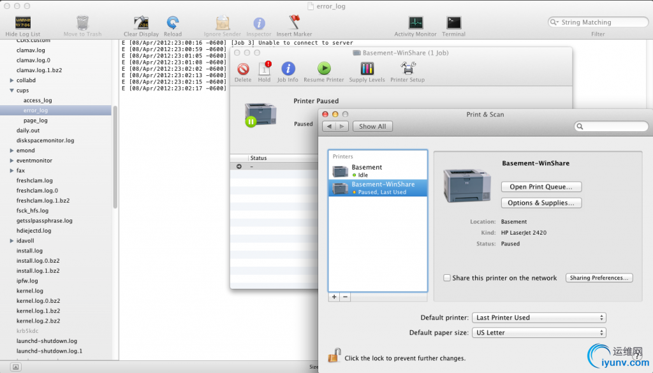Click back arrow in Print & Scan
653x373 pixels.
tap(329, 126)
